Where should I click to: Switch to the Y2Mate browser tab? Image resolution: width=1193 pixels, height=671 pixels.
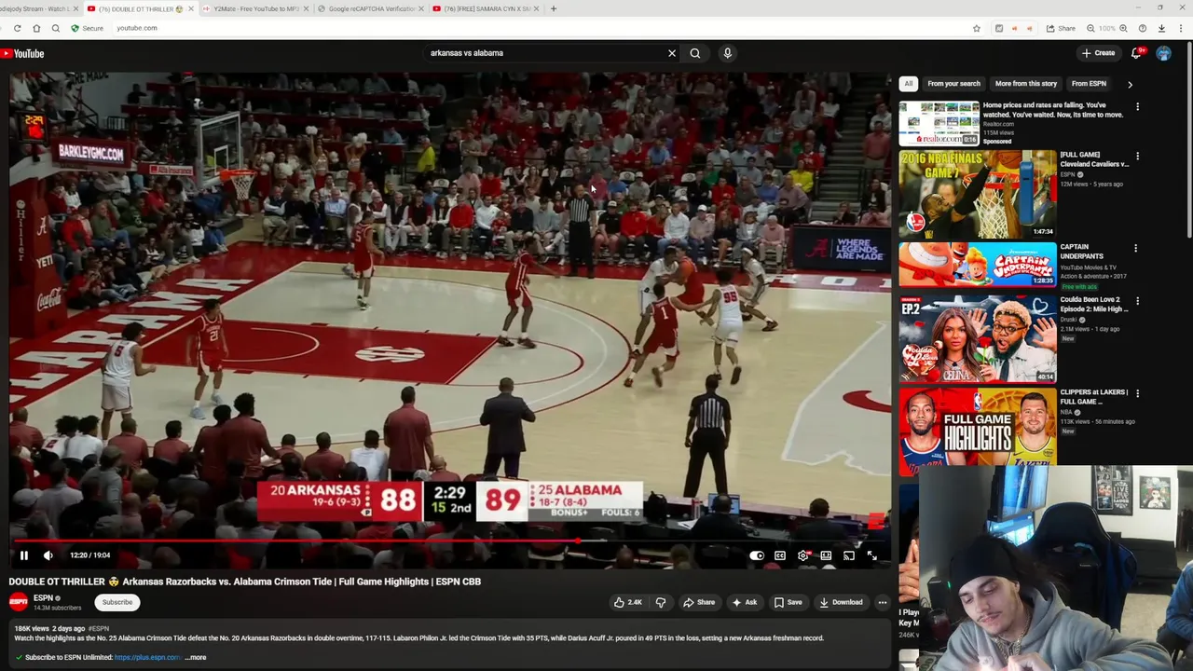pyautogui.click(x=254, y=8)
